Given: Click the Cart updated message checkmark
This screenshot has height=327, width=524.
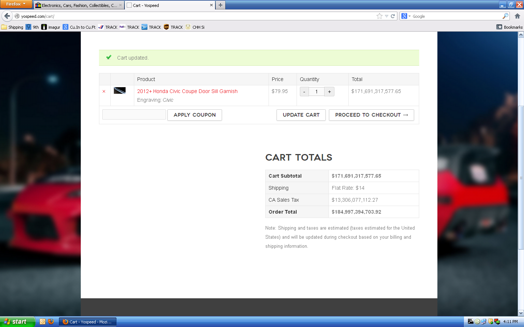Looking at the screenshot, I should click(108, 57).
